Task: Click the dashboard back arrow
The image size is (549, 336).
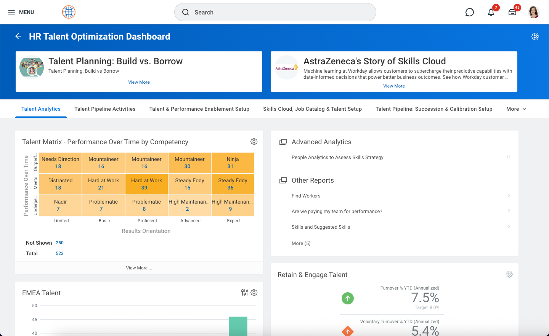Action: click(x=18, y=36)
